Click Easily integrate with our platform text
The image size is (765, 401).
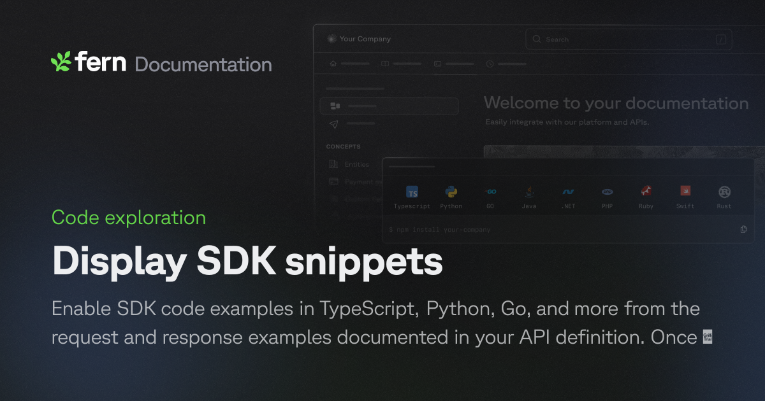tap(567, 122)
